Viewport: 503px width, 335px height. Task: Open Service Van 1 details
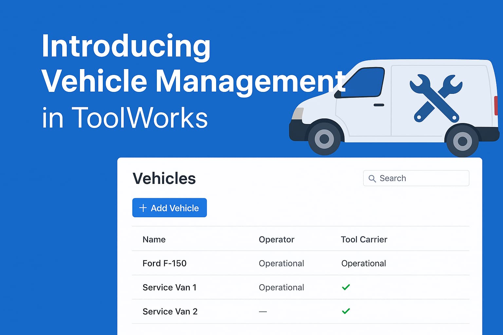(x=169, y=287)
